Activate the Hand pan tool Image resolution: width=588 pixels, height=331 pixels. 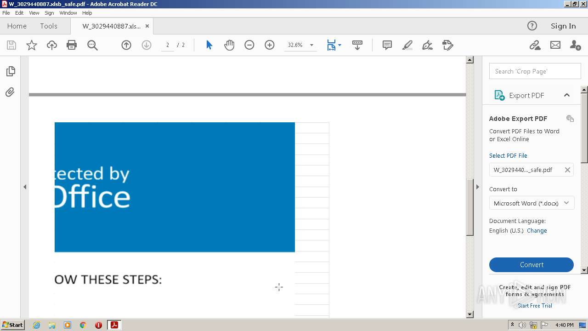click(x=229, y=45)
